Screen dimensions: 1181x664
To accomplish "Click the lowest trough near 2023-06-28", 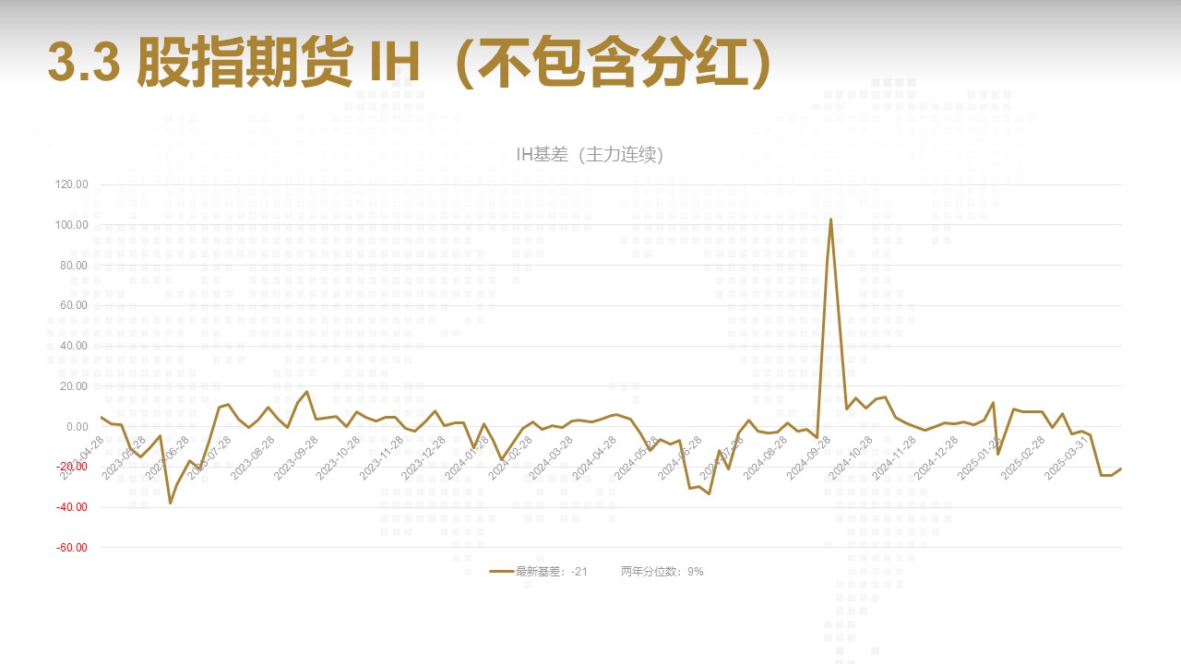I will pyautogui.click(x=170, y=503).
